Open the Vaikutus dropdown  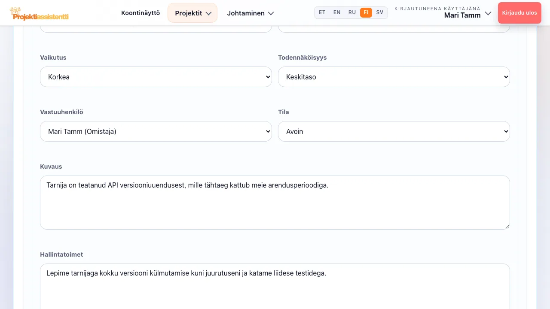pyautogui.click(x=156, y=77)
